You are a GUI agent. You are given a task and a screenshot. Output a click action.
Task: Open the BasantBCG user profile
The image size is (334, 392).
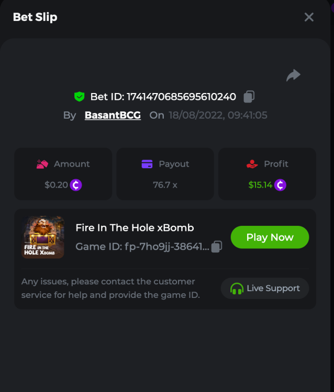point(113,116)
